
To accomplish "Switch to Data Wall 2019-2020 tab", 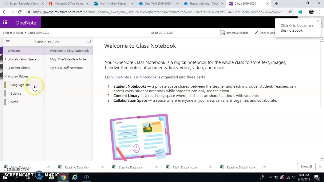I will pos(158,4).
